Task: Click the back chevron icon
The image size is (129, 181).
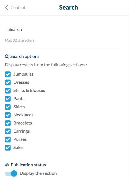Action: 6,8
